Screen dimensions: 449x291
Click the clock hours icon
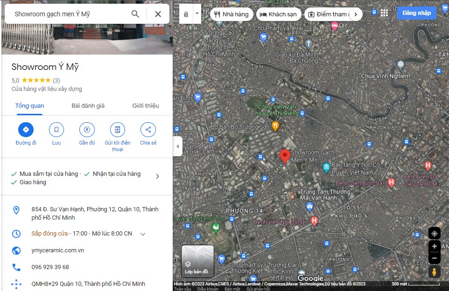click(16, 234)
